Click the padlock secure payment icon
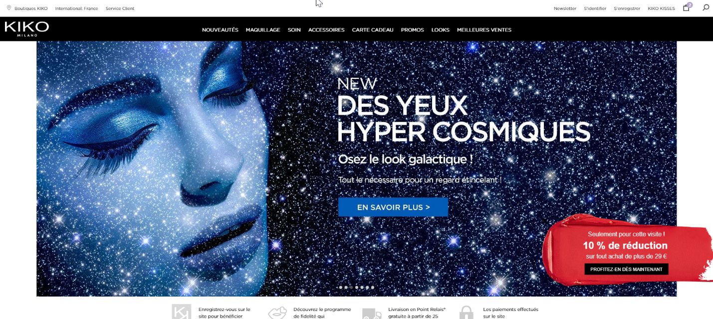The image size is (713, 319). pos(466,313)
